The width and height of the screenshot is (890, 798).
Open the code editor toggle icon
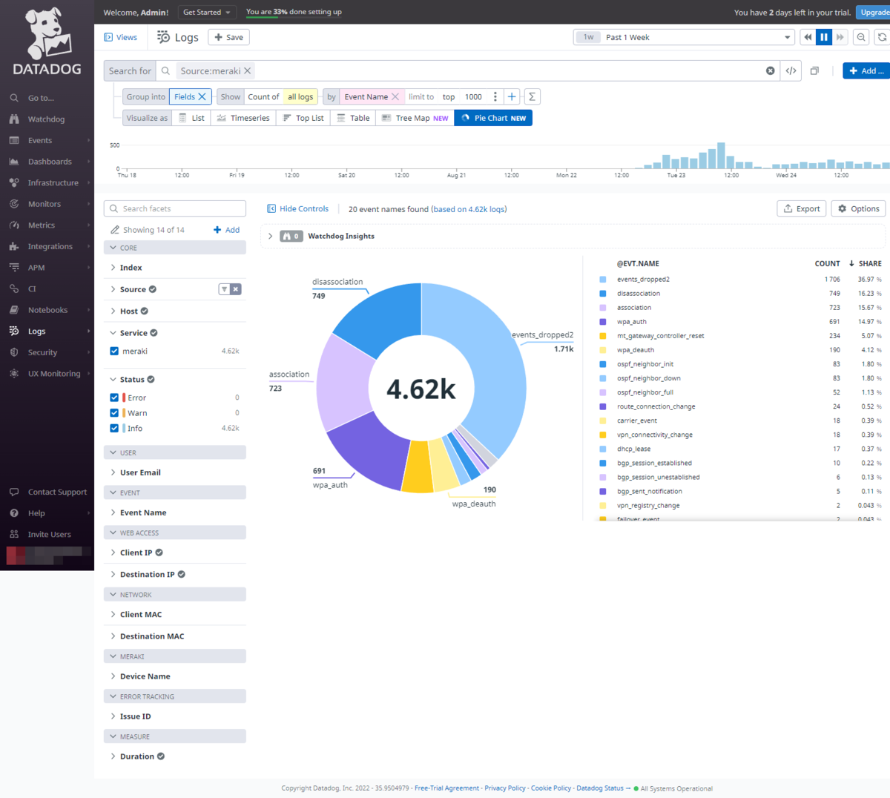(791, 71)
